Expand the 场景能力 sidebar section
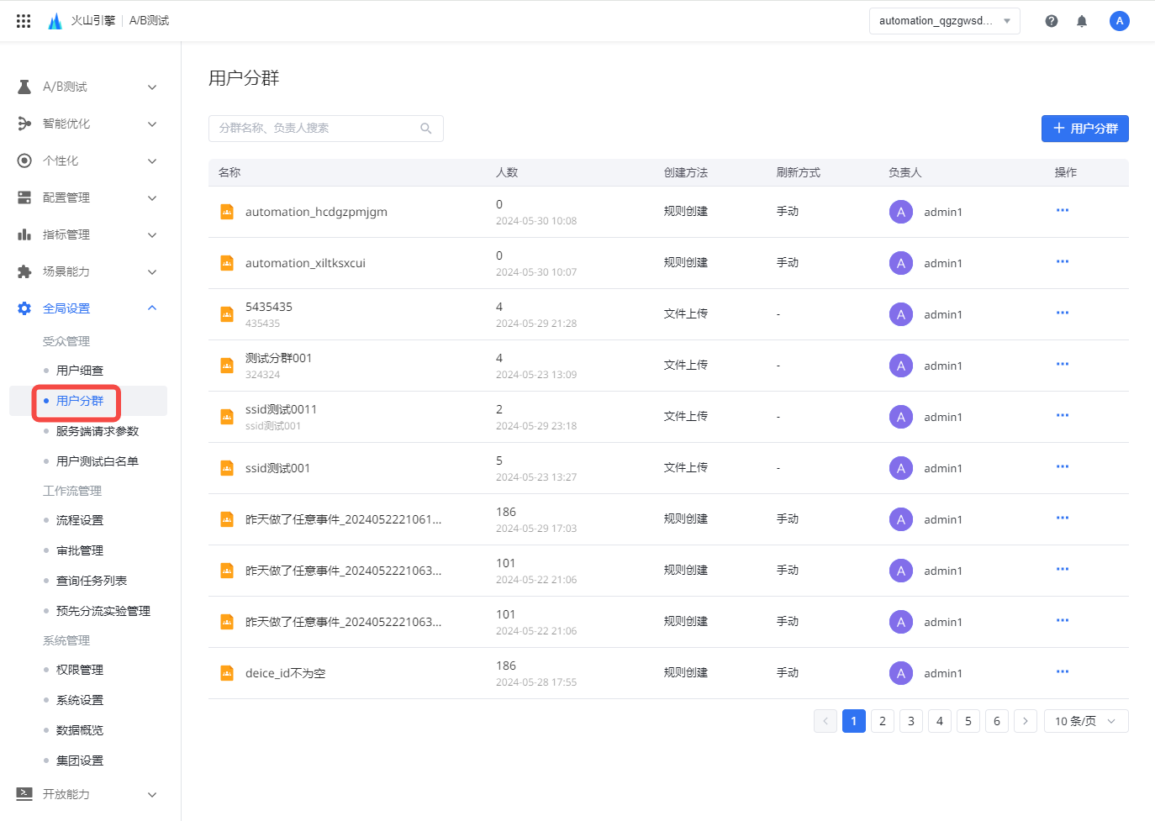Viewport: 1155px width, 821px height. pyautogui.click(x=152, y=271)
